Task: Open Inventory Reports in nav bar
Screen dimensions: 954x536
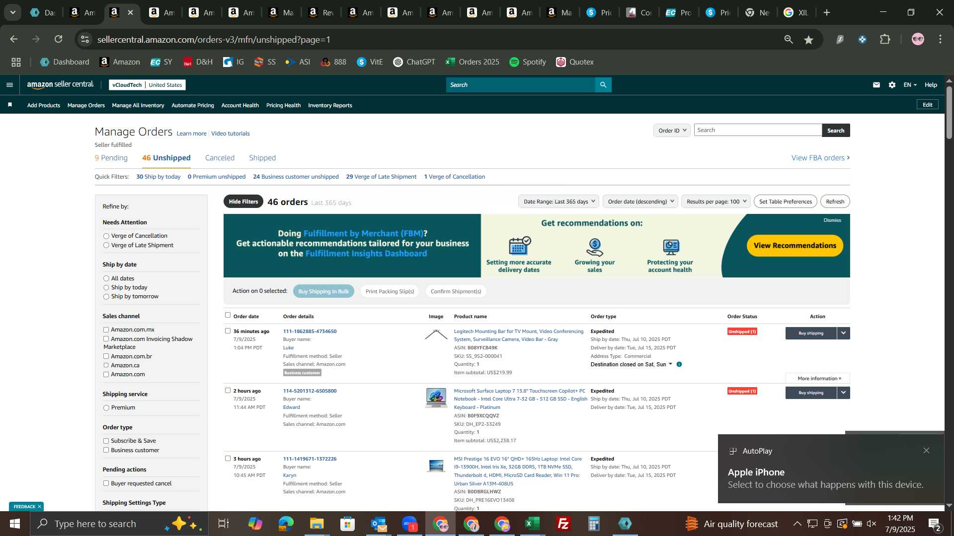Action: 330,105
